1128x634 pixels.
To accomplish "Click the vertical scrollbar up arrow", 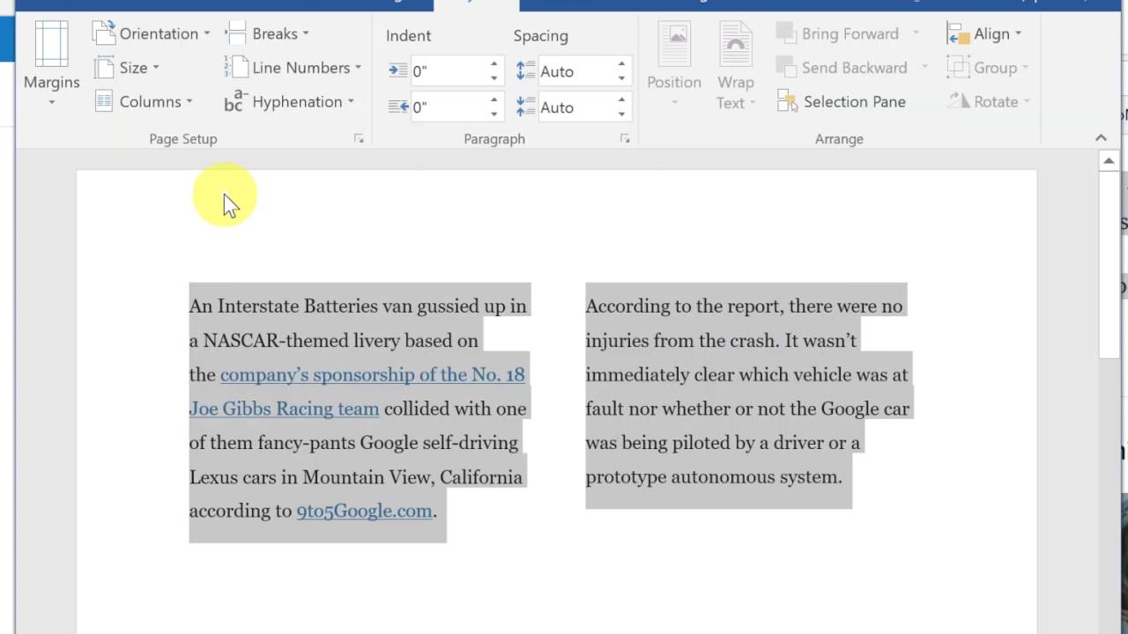I will click(x=1109, y=161).
